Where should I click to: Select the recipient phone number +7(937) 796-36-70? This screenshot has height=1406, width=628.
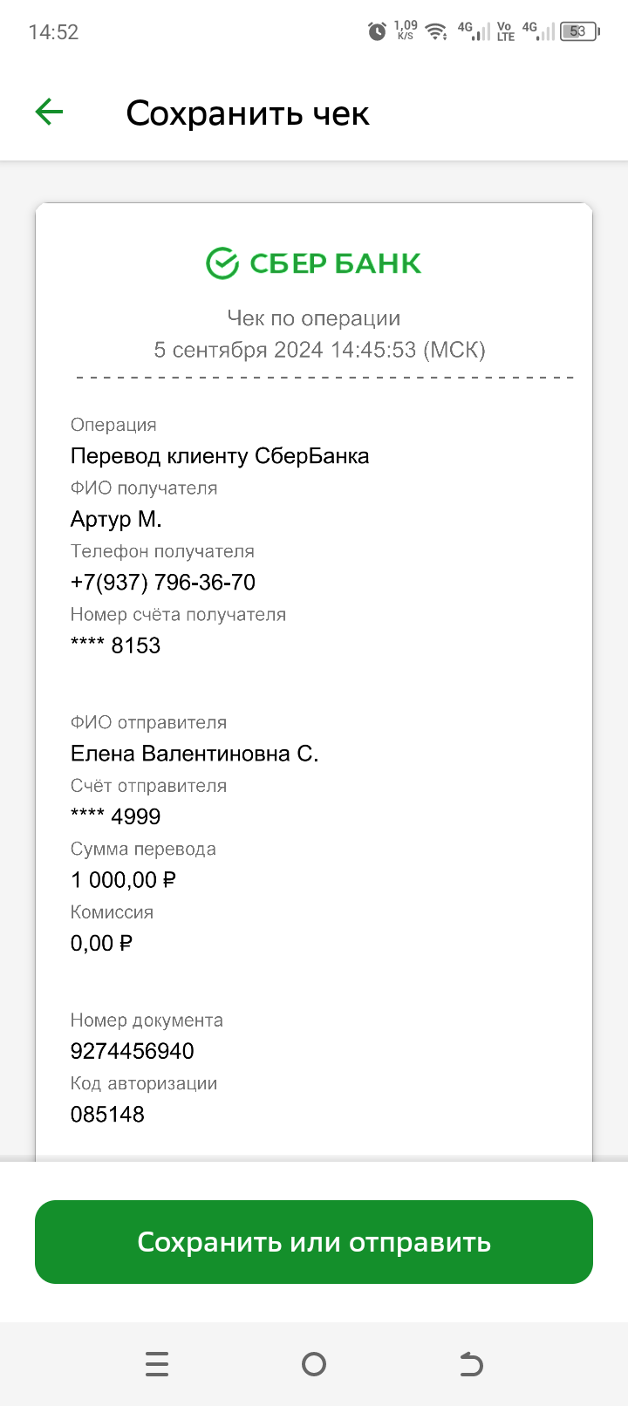click(163, 582)
